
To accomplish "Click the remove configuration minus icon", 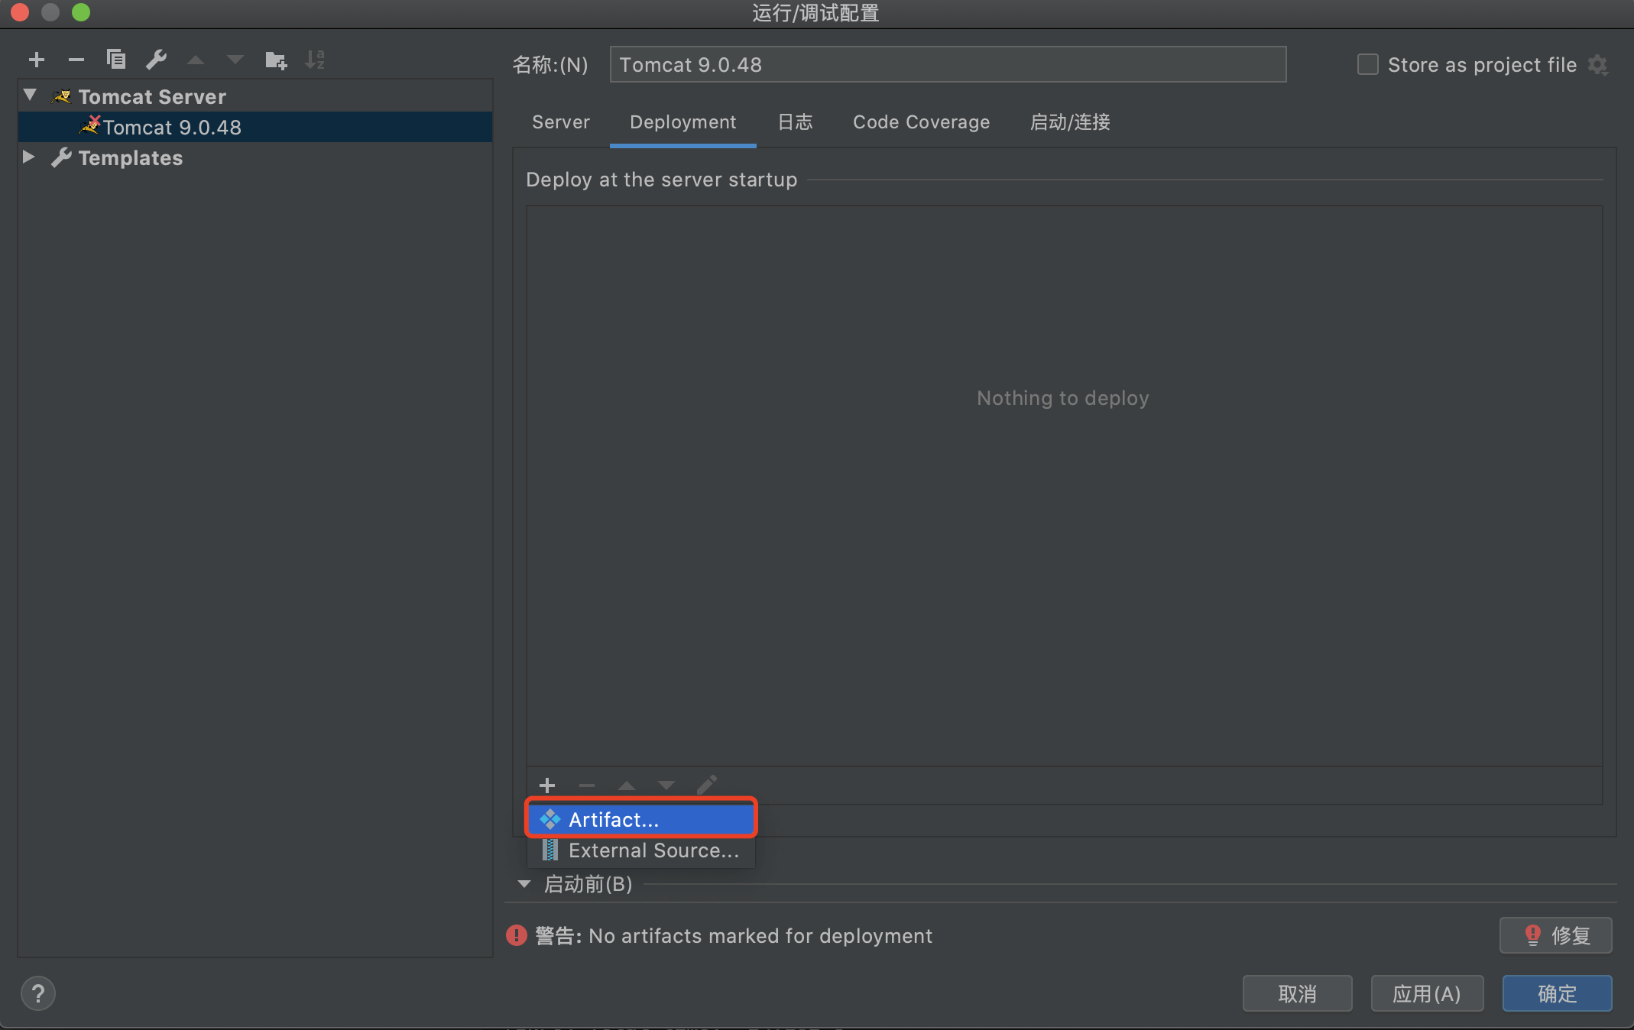I will click(76, 60).
